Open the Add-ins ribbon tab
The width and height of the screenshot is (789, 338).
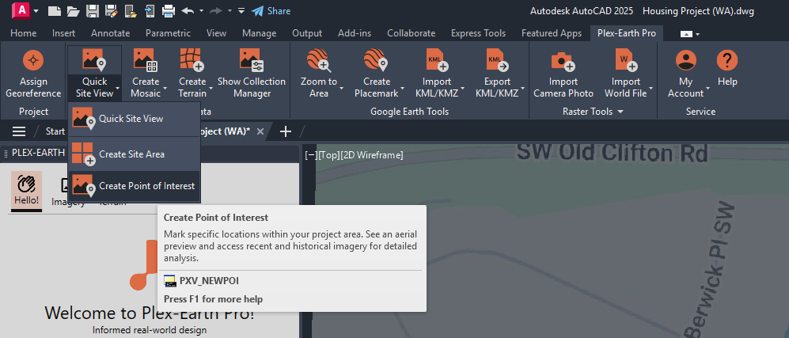point(355,33)
